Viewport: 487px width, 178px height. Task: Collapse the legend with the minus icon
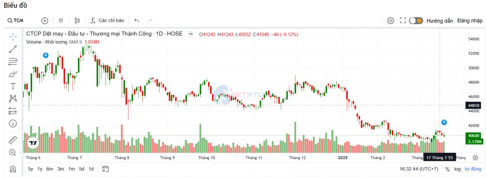[x=190, y=34]
